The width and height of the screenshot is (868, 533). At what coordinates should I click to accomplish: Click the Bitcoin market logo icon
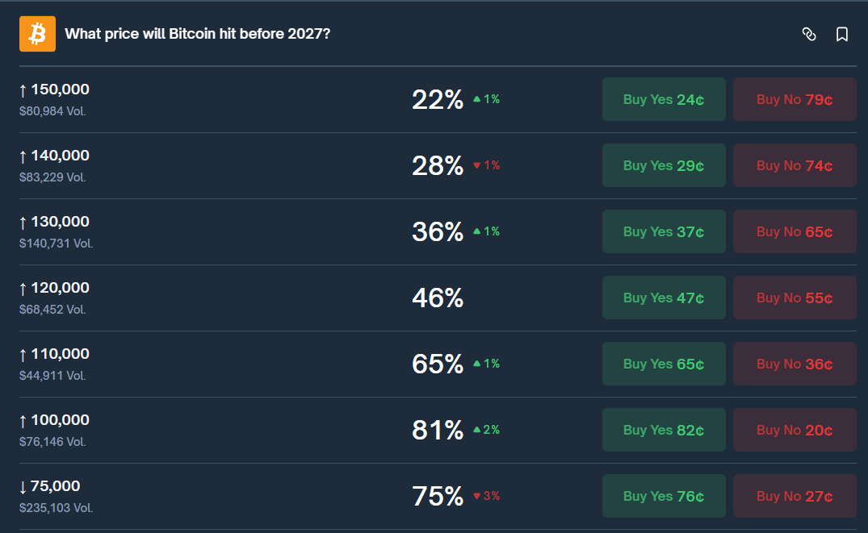(36, 34)
